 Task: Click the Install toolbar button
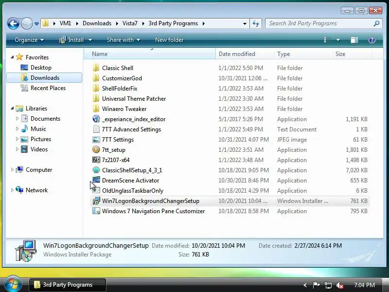71,40
